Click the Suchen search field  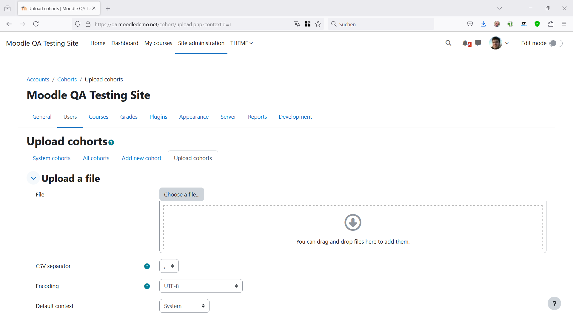click(x=381, y=24)
